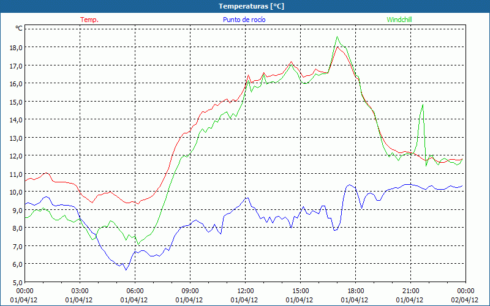This screenshot has height=306, width=490.
Task: Click the "10,0" temperature axis value
Action: click(x=17, y=192)
